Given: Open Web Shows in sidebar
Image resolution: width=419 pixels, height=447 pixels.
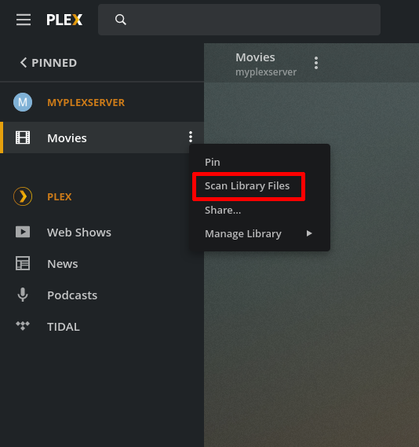Looking at the screenshot, I should pos(79,233).
